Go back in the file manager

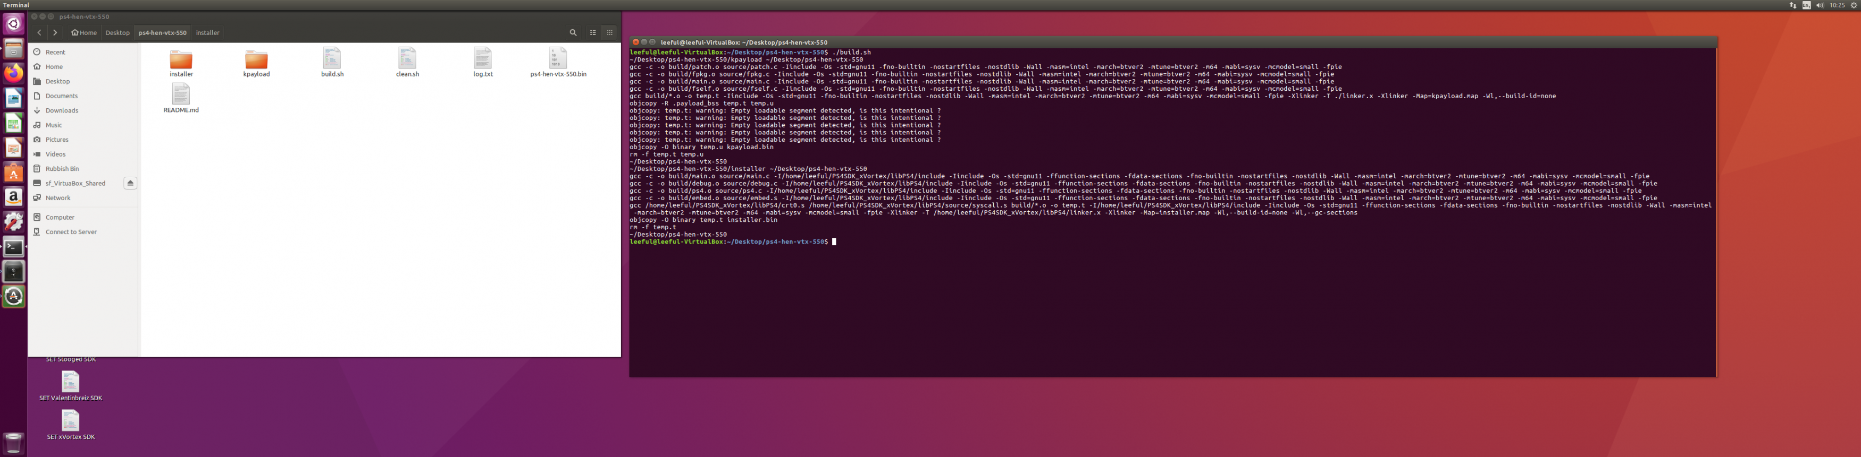39,32
